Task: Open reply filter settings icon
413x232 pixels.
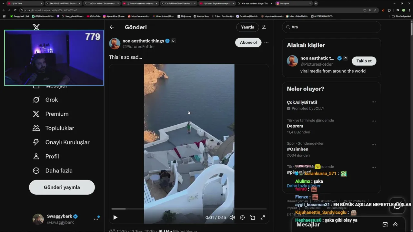Action: point(264,27)
